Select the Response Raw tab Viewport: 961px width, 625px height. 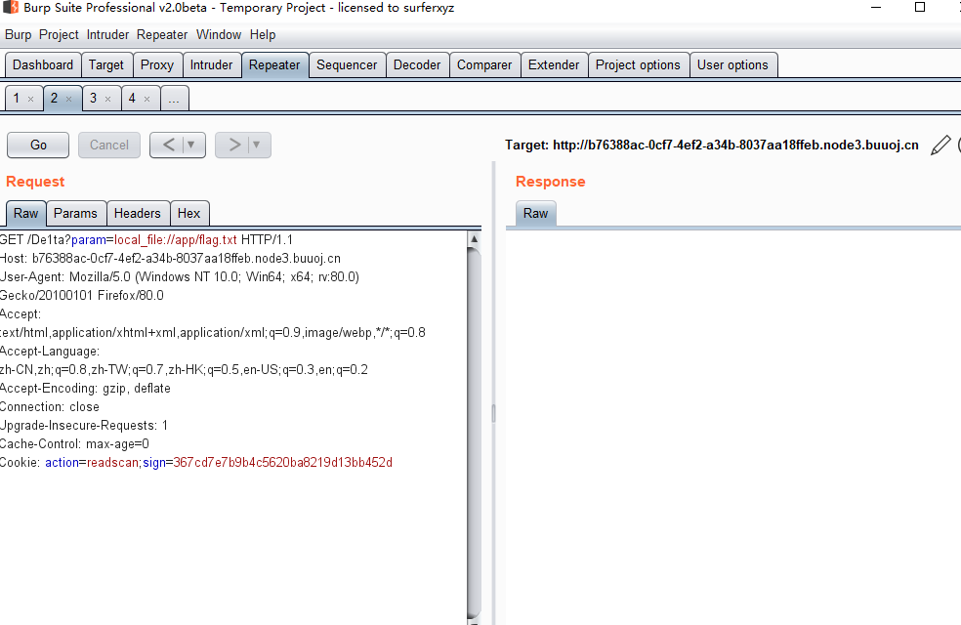[x=535, y=213]
